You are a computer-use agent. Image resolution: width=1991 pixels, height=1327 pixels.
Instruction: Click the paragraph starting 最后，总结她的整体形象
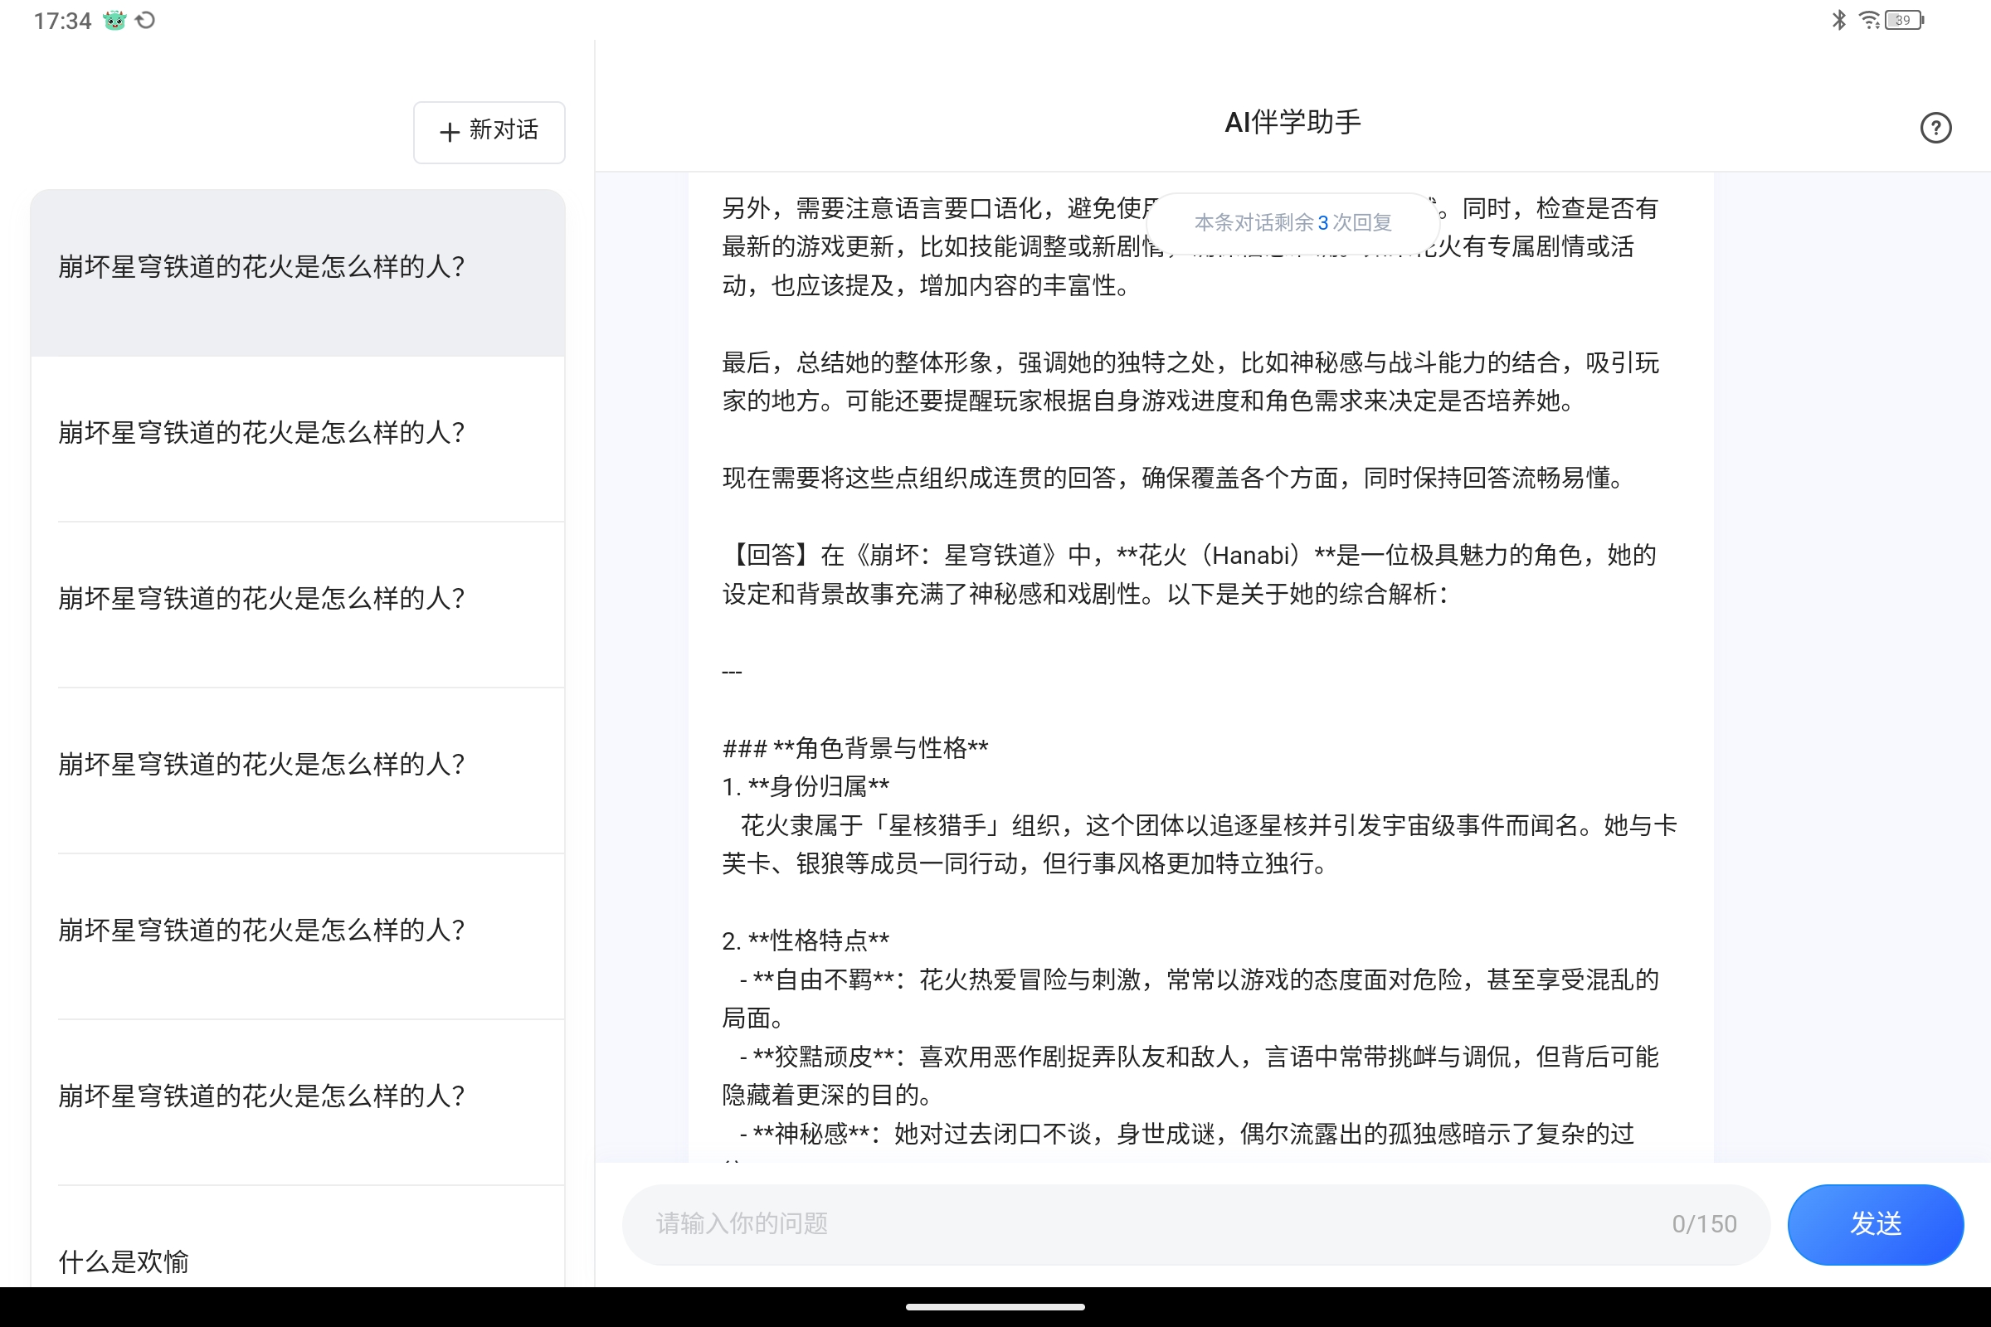(x=1190, y=382)
